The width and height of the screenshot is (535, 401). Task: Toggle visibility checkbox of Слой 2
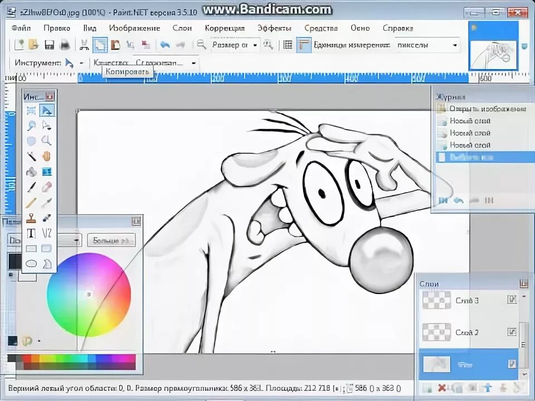pos(512,331)
